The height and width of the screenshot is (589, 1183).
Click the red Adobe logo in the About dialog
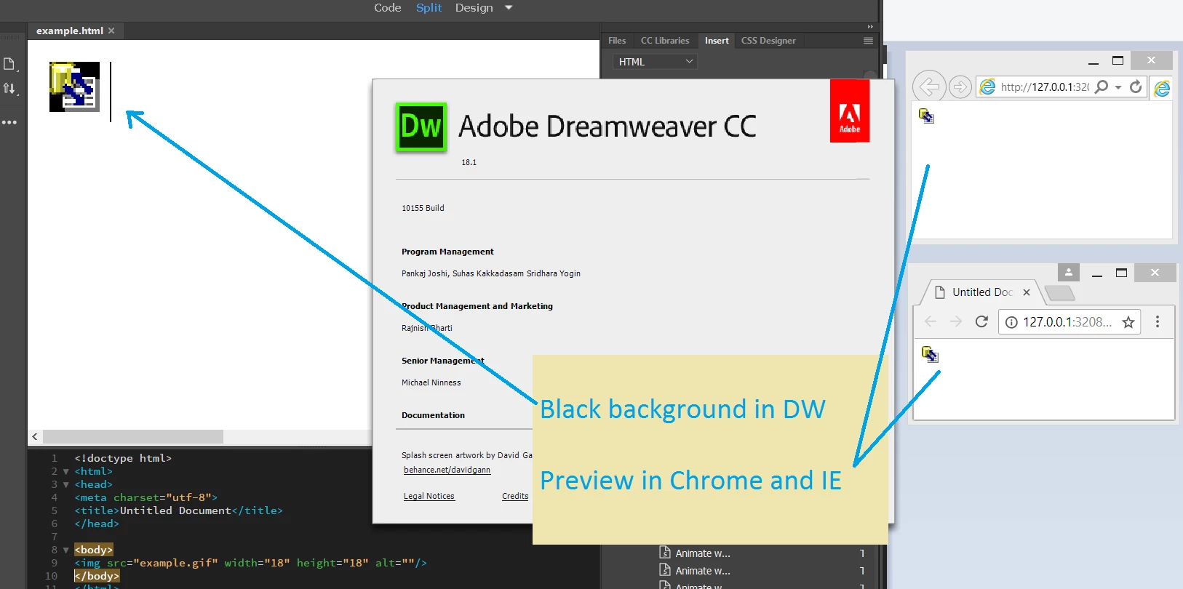pos(850,111)
